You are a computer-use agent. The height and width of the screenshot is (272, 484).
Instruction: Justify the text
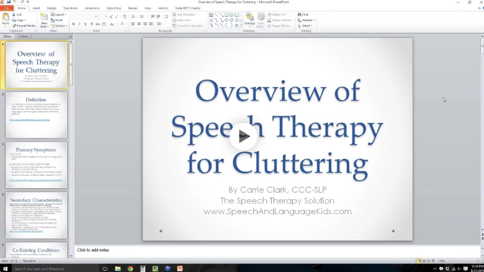(x=151, y=24)
